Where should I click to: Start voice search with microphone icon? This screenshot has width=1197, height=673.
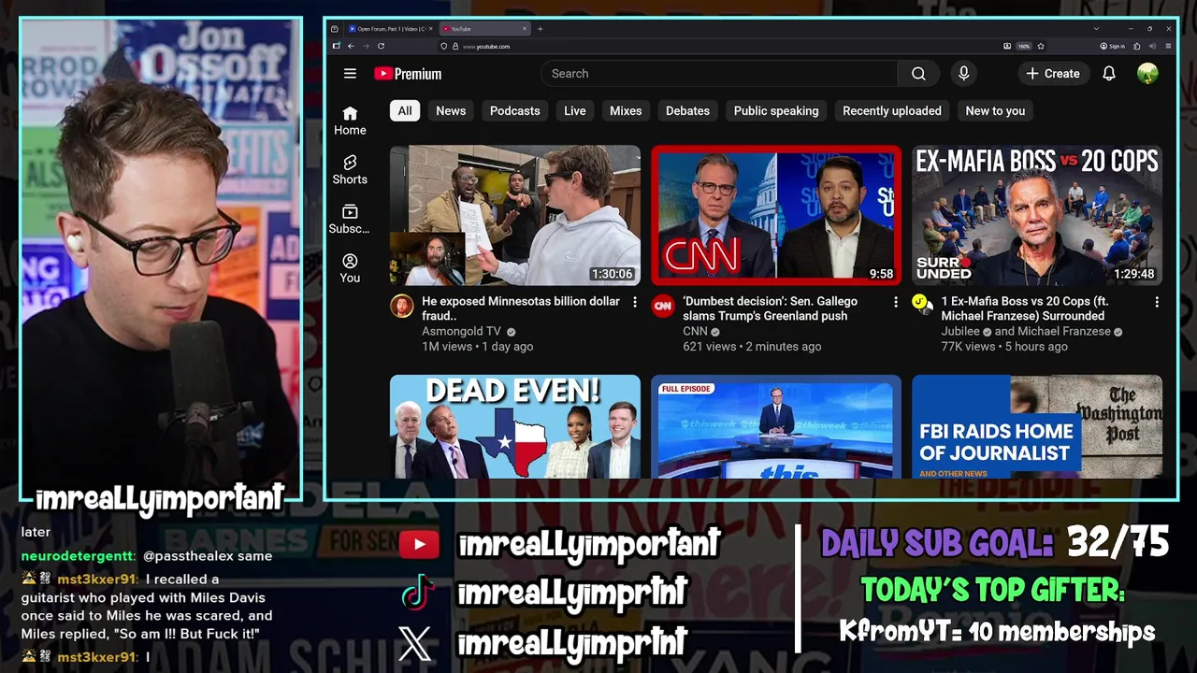[963, 74]
